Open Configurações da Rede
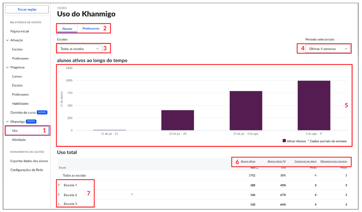The height and width of the screenshot is (212, 362). click(27, 170)
